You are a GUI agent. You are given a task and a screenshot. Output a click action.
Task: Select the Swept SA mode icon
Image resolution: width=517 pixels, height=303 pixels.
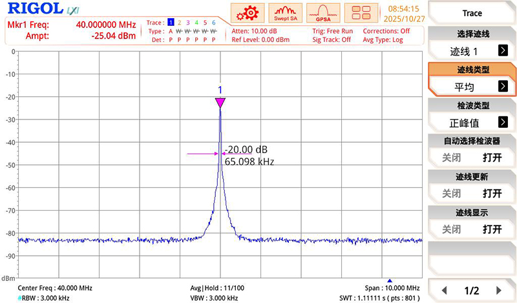(285, 13)
